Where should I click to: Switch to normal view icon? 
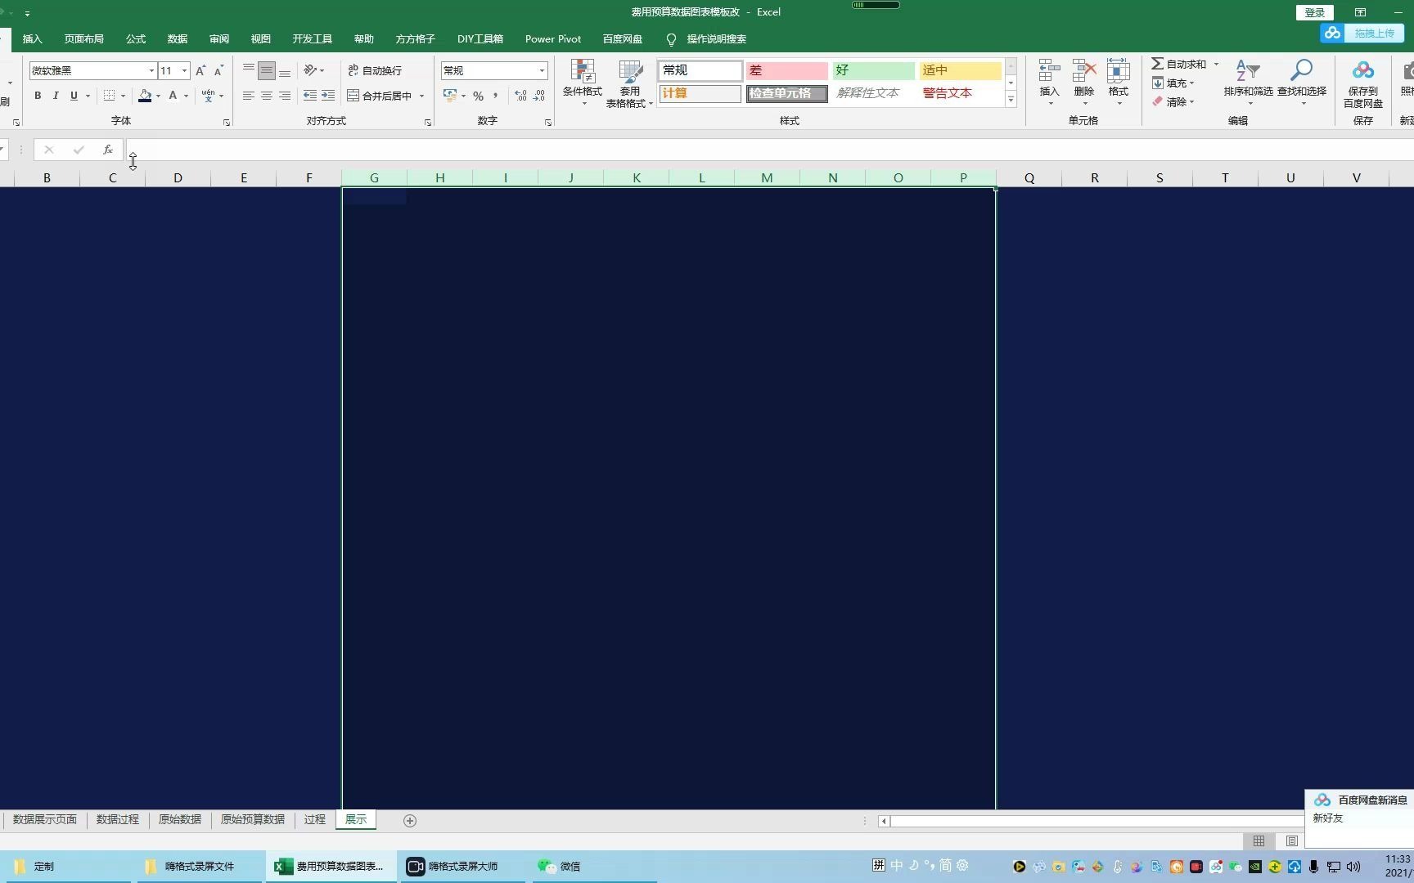coord(1259,841)
